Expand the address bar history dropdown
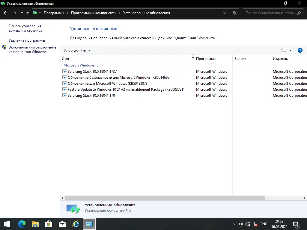Screen dimensions: 307x230 point(224,13)
